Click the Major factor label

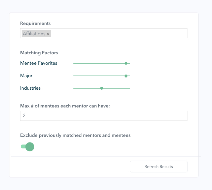point(26,76)
